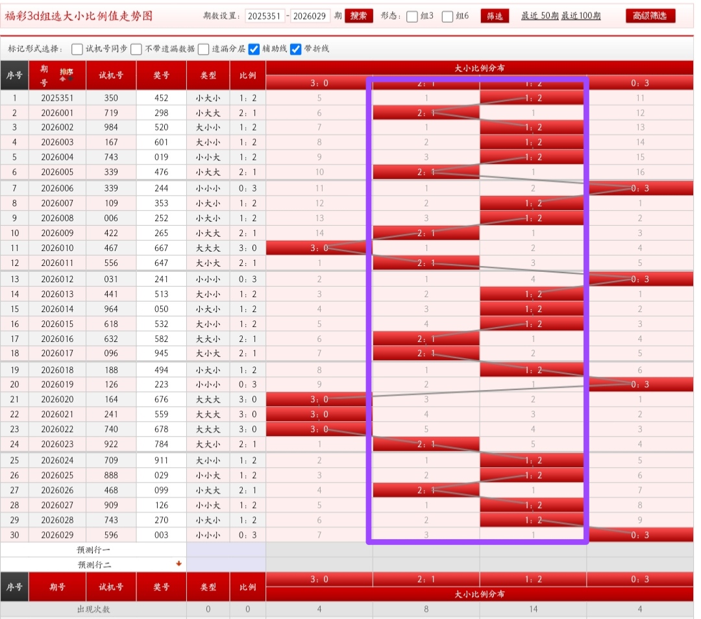Viewport: 701px width, 619px height.
Task: Click the 预测行一 prediction row cell
Action: point(94,550)
